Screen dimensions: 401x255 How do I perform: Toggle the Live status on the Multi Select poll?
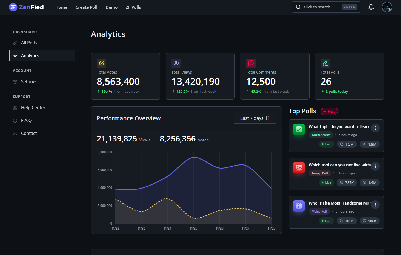click(326, 144)
